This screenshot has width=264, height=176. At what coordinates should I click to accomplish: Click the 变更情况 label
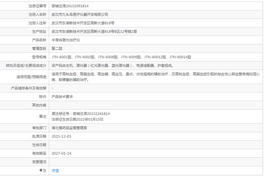coord(39,162)
